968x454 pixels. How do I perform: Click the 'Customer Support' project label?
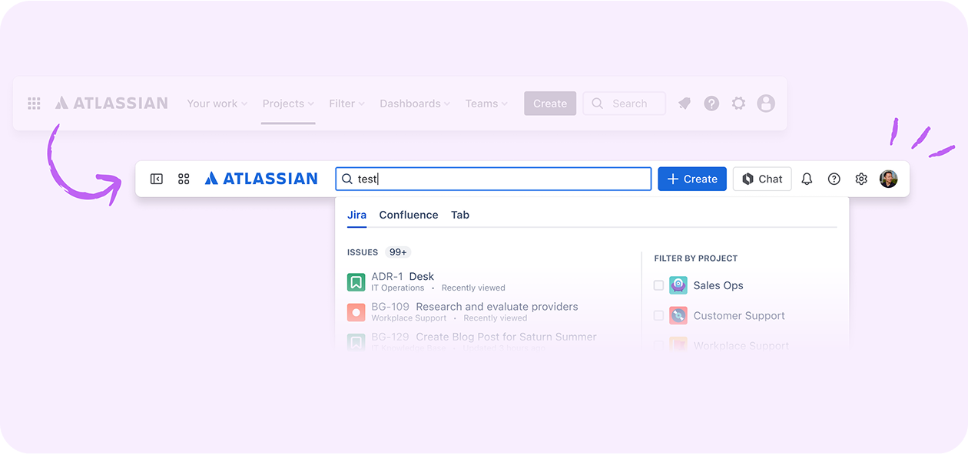pos(739,315)
